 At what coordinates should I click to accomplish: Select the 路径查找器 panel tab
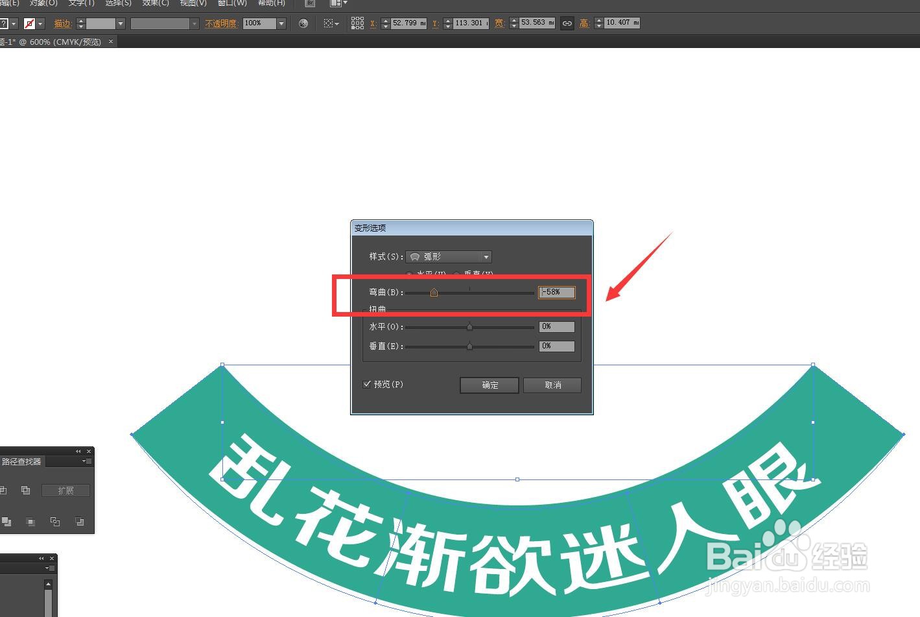point(21,462)
